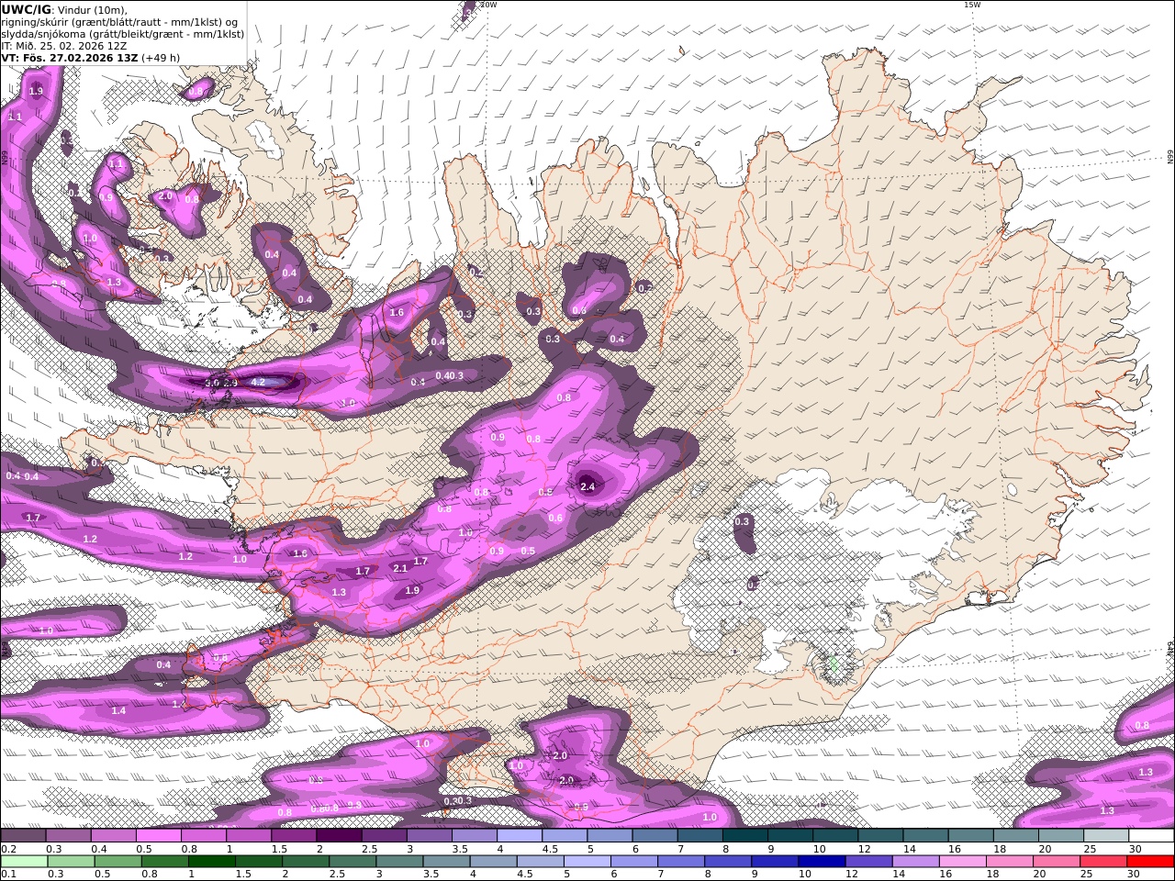The width and height of the screenshot is (1175, 881).
Task: Select the violet 14 swatch in lower legend
Action: point(914,862)
